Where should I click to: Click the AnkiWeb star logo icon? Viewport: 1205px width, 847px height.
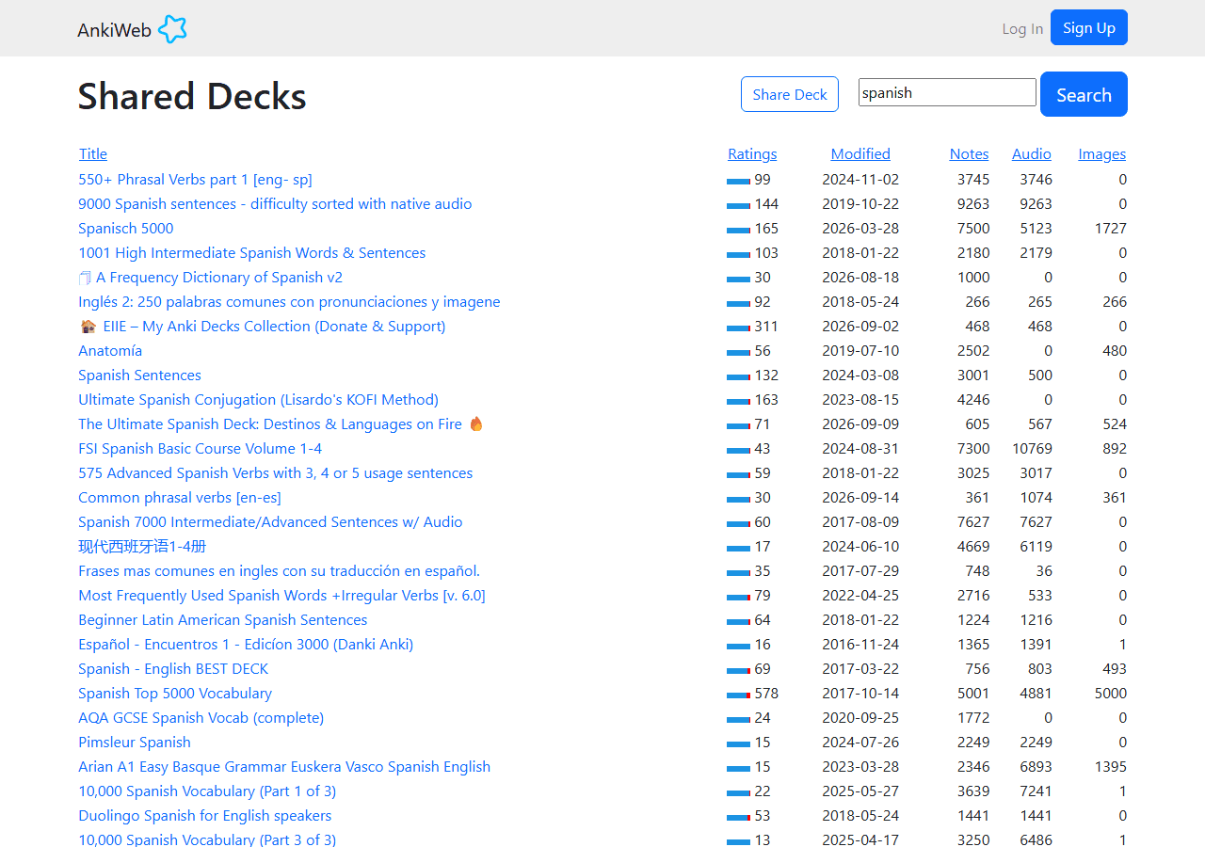point(172,29)
